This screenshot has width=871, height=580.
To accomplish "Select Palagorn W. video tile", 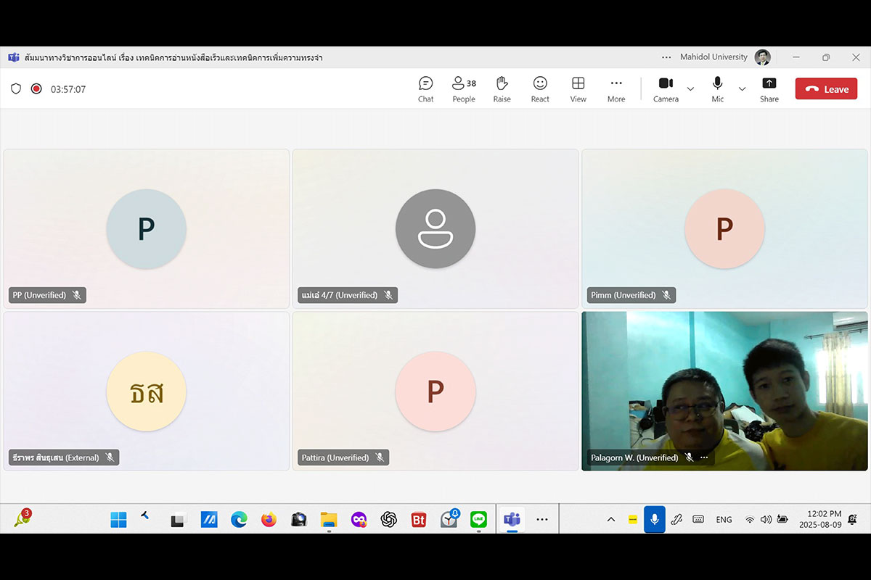I will pos(724,384).
